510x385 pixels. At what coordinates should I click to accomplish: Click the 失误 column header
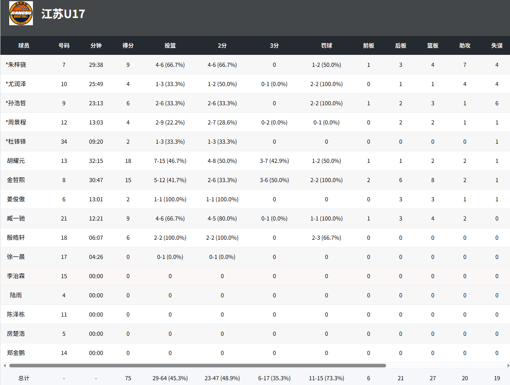coord(497,46)
